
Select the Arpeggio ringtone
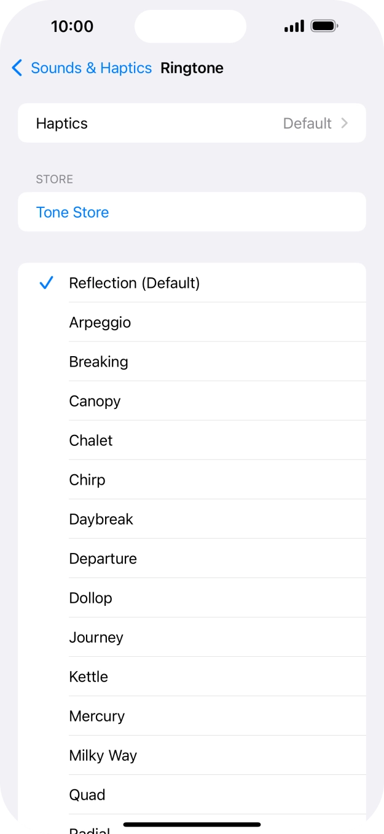click(x=100, y=322)
